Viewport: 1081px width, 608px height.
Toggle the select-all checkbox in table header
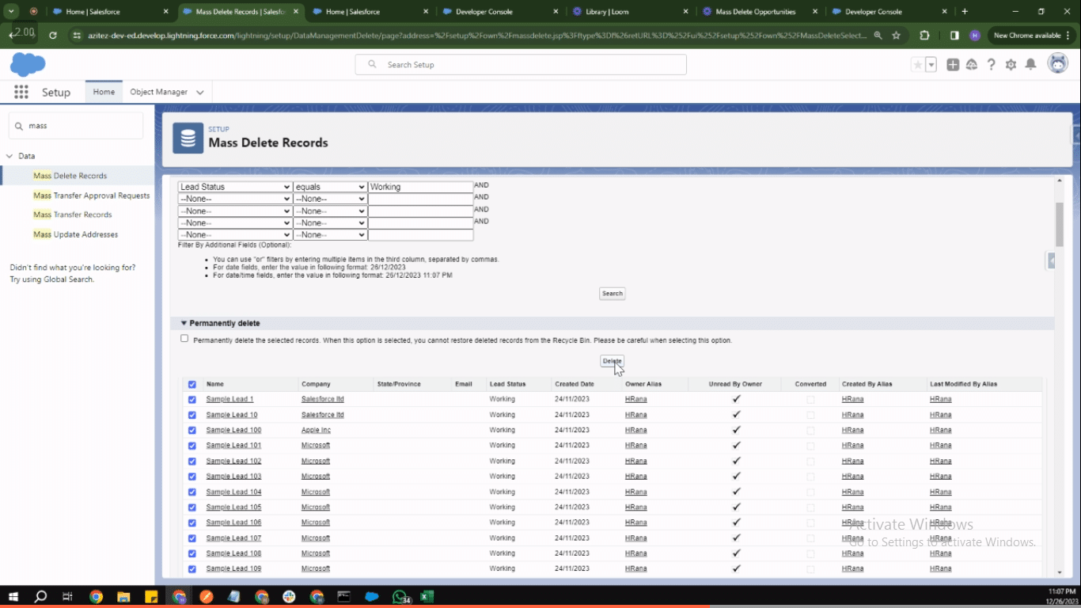(x=192, y=385)
